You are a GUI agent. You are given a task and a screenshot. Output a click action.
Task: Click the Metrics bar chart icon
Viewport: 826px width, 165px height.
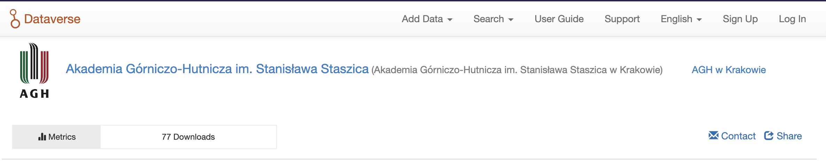(x=42, y=137)
